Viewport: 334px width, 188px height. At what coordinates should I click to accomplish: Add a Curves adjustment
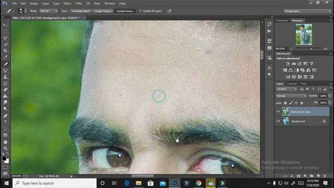[300, 64]
